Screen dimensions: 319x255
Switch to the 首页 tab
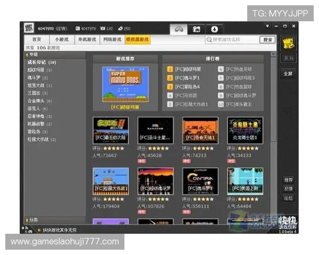[37, 39]
